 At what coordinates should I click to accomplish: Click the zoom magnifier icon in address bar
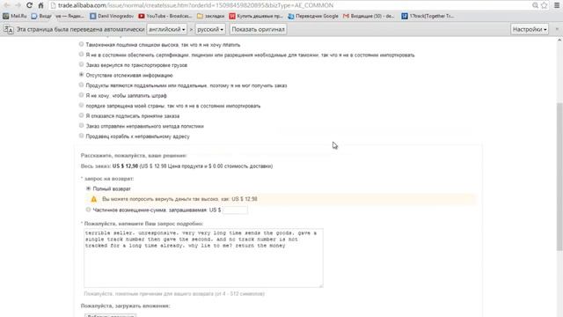535,5
